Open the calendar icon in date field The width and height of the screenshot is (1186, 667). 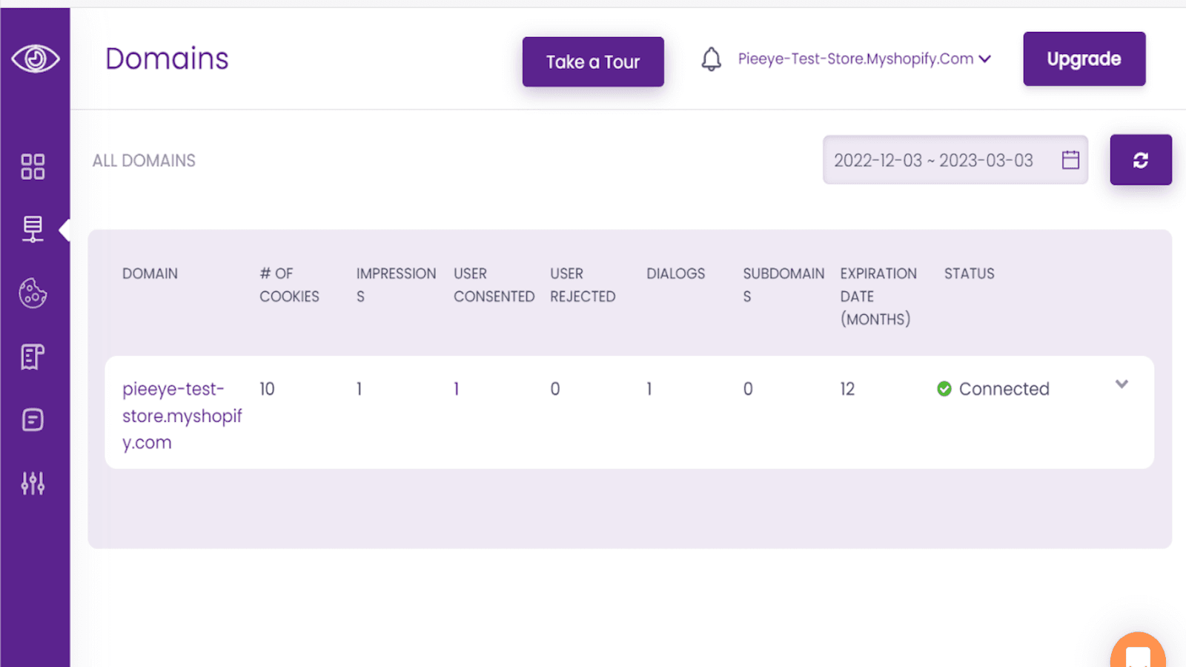[x=1070, y=160]
